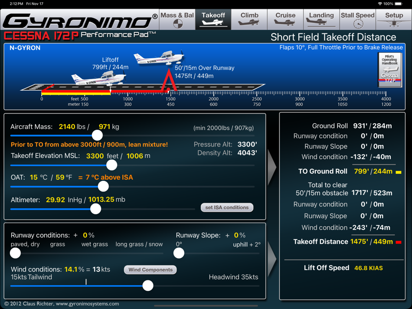Click the 15kts Tailwind label

pos(31,277)
